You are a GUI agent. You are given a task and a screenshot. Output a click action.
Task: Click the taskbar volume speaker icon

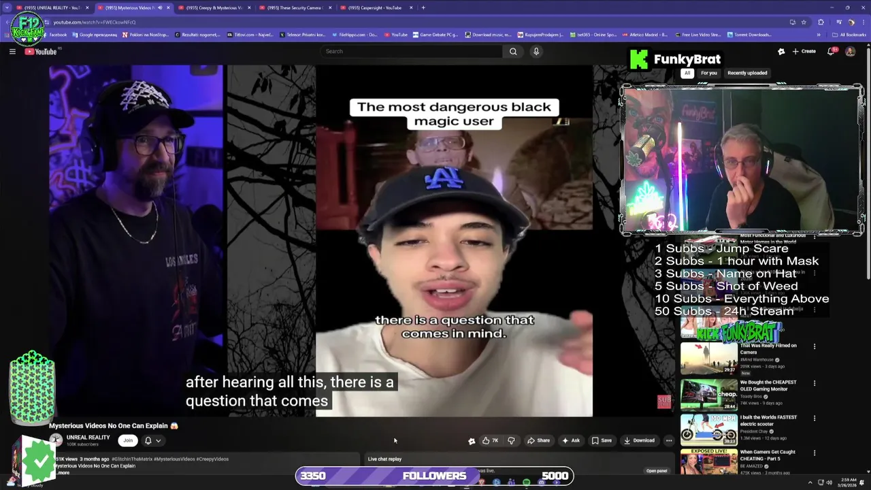click(x=829, y=482)
